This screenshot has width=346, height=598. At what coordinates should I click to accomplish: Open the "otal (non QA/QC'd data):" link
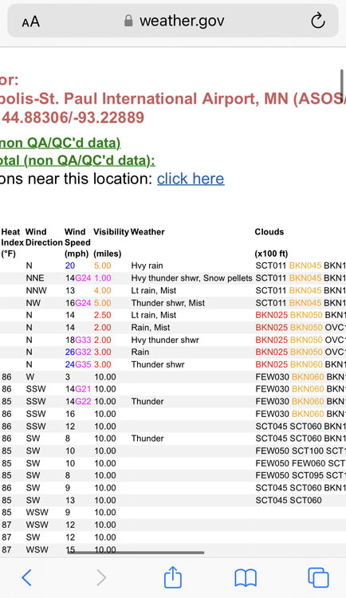(x=77, y=160)
